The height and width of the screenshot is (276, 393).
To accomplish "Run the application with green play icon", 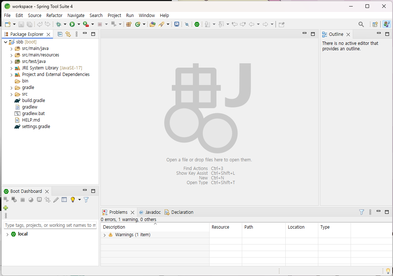I will pos(72,24).
